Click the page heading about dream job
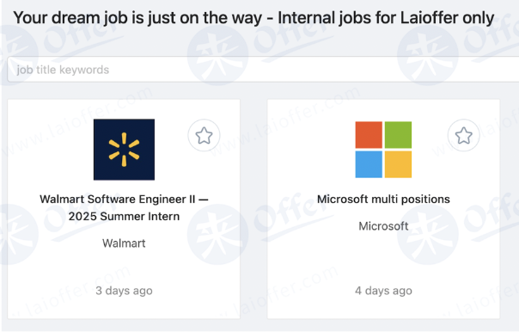The image size is (519, 332). coord(253,18)
